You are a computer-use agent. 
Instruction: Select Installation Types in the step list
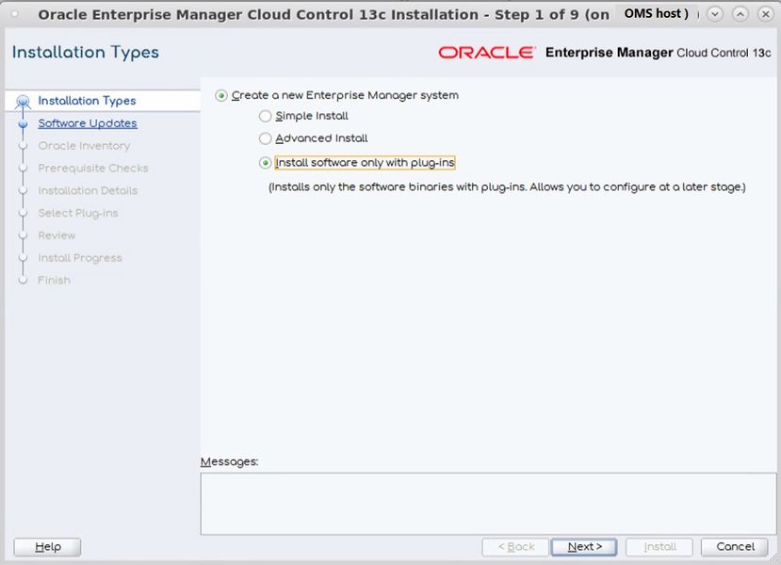pos(87,101)
